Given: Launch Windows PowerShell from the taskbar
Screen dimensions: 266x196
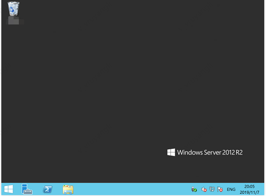Looking at the screenshot, I should 47,189.
